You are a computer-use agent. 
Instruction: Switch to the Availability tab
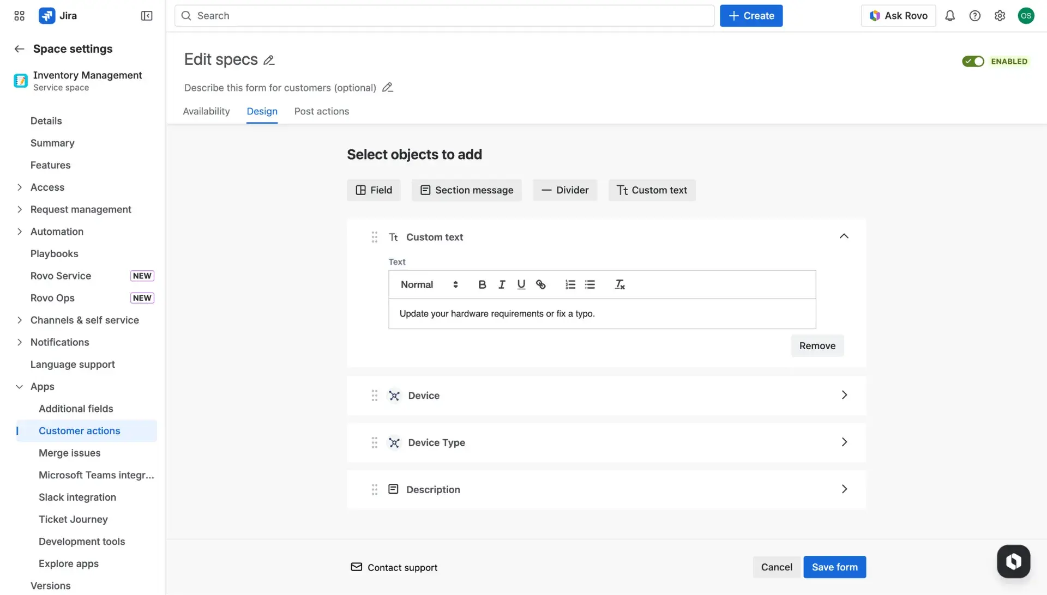[206, 111]
